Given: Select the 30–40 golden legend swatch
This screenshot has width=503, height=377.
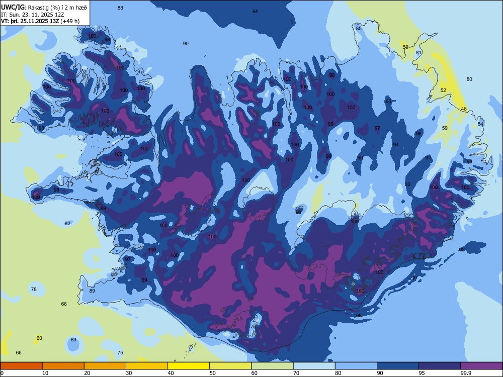Looking at the screenshot, I should (147, 366).
